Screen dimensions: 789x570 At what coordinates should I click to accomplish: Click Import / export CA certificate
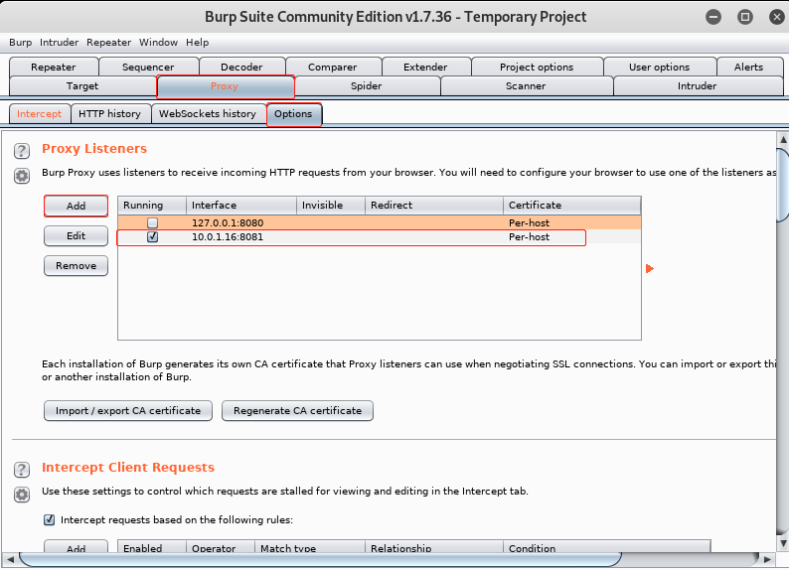click(x=128, y=410)
